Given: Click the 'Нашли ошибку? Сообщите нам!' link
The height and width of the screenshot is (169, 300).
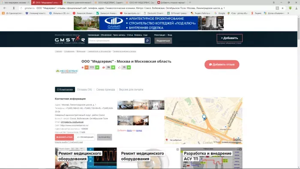Looking at the screenshot, I should (x=69, y=142).
